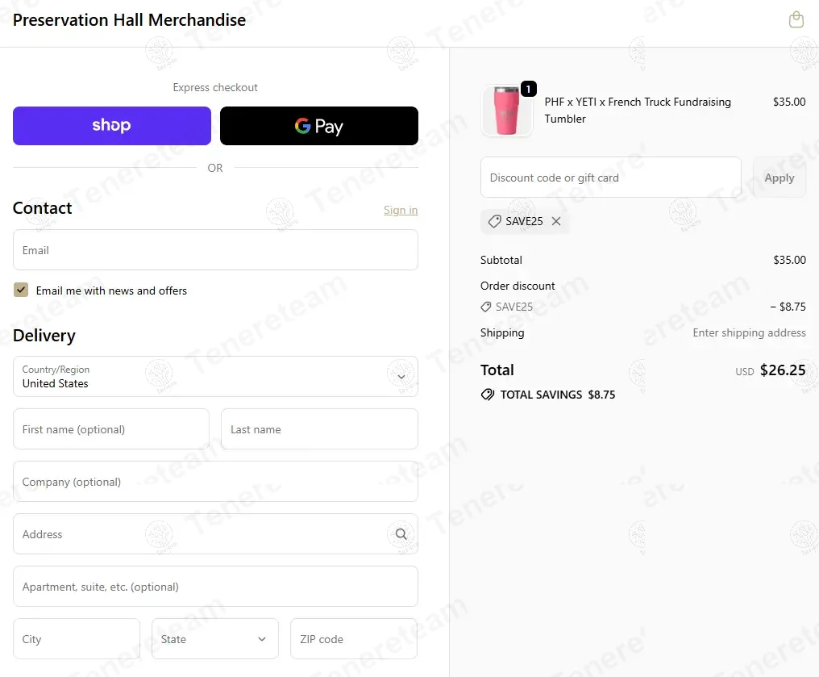The image size is (819, 677).
Task: Pay with Shop Pay express button
Action: point(112,126)
